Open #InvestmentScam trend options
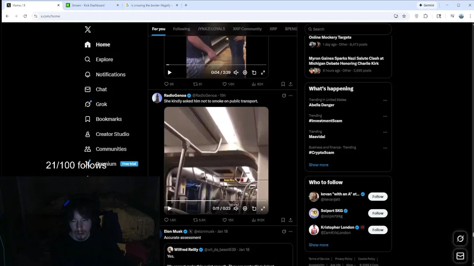Image resolution: width=474 pixels, height=266 pixels. coord(385,116)
